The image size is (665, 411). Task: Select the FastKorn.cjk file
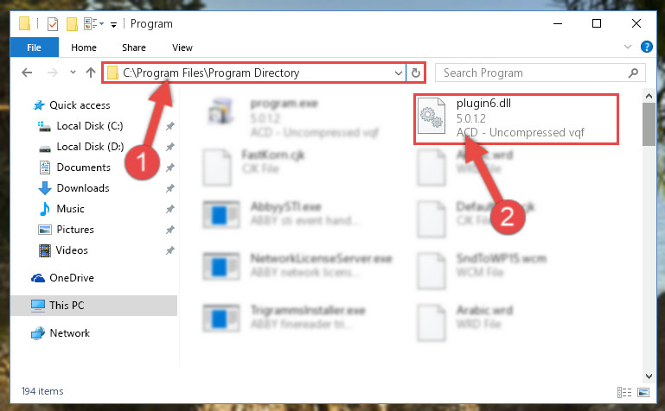pyautogui.click(x=254, y=168)
